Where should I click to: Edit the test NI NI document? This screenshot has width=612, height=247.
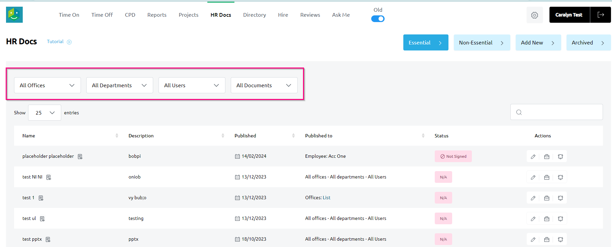533,177
